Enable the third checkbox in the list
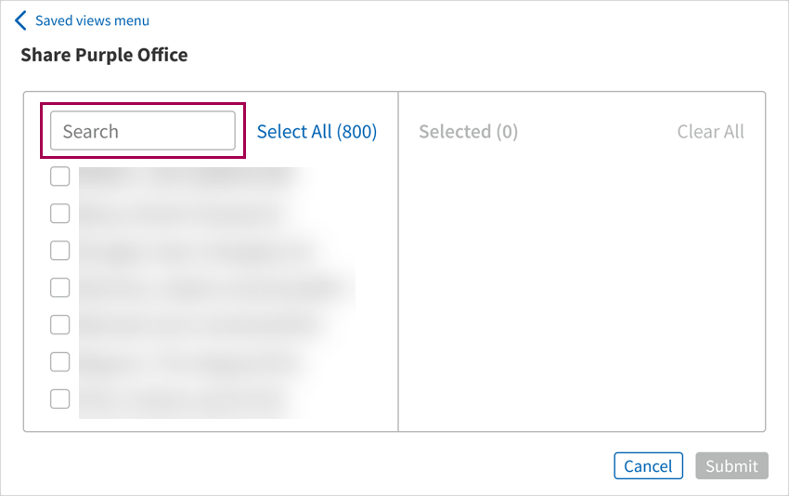Screen dimensions: 789x496 pos(59,251)
